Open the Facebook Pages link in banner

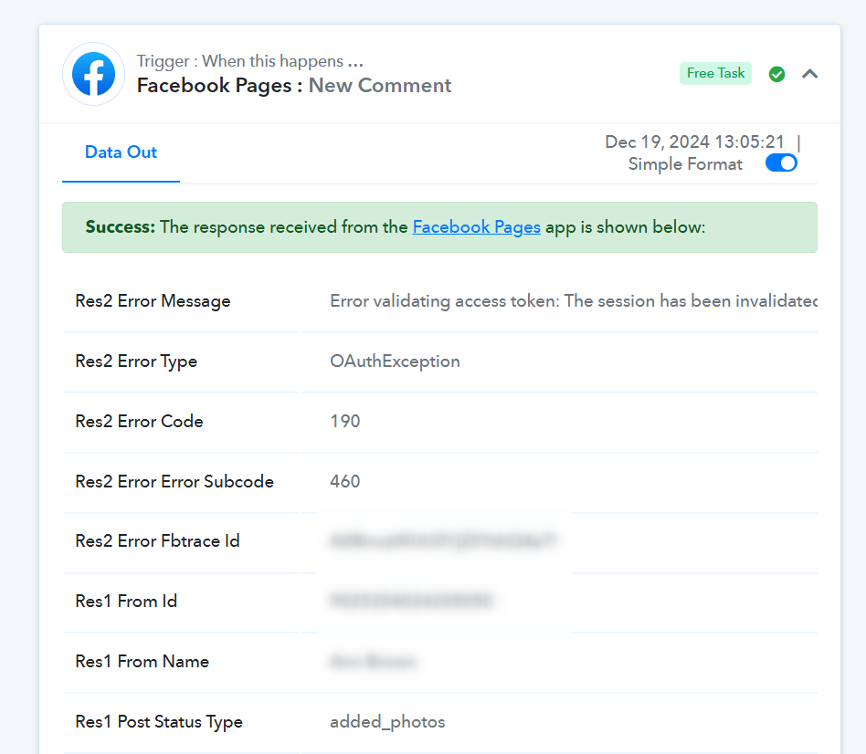[476, 227]
